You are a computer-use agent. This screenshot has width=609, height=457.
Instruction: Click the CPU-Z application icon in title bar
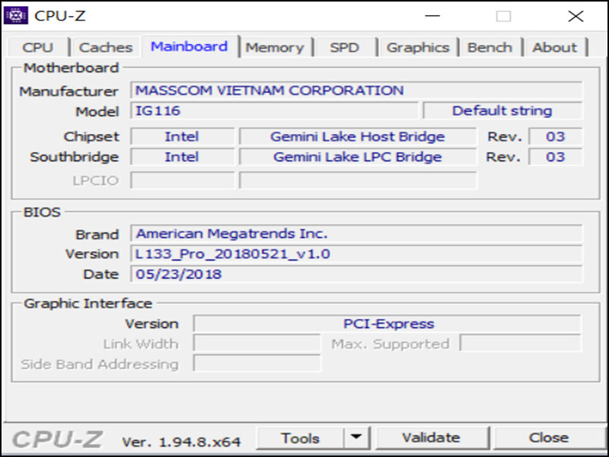[15, 16]
